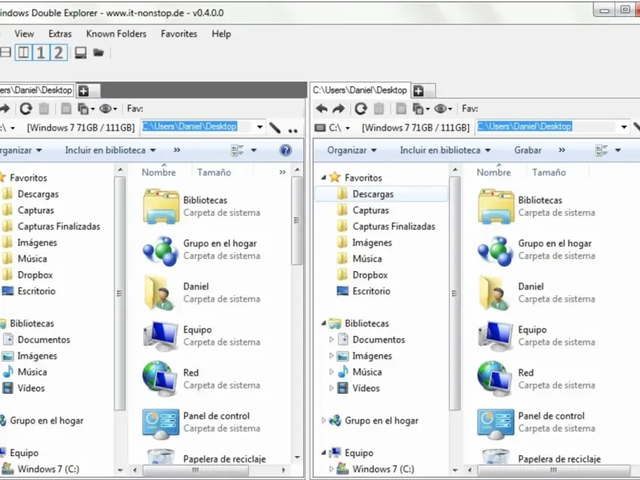Open the blue help icon in left pane
Viewport: 640px width, 480px height.
pos(286,150)
